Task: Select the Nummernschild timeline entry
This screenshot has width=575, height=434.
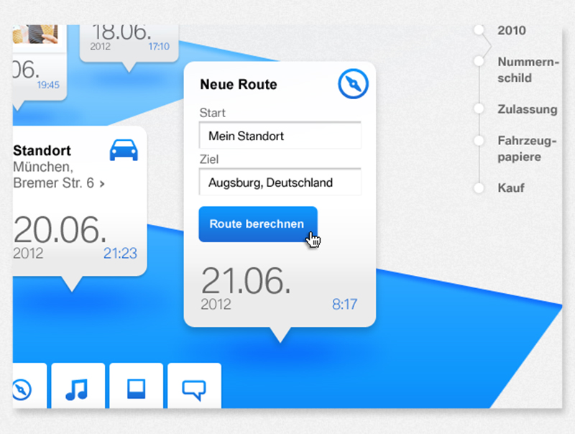Action: tap(527, 70)
